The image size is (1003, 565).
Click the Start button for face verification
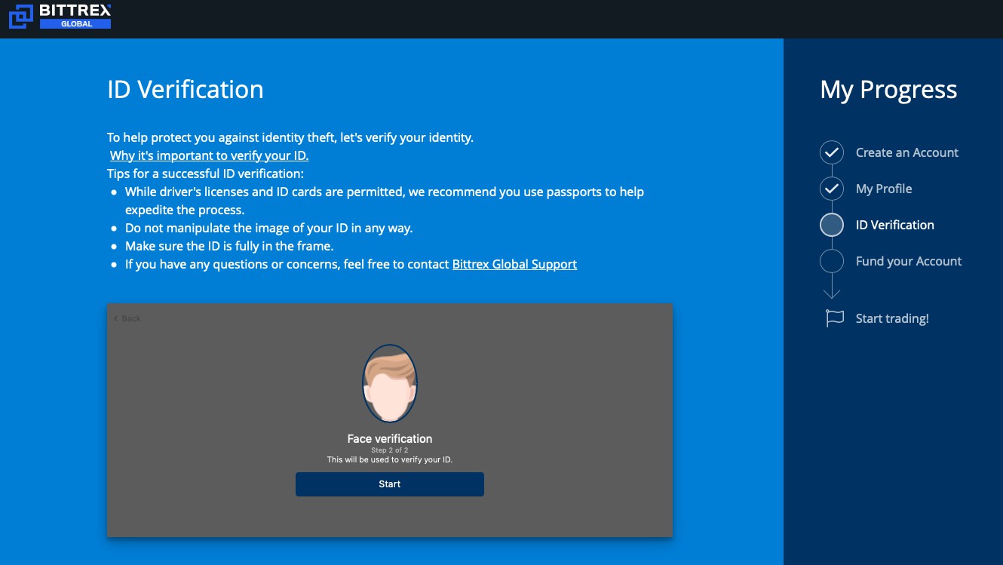389,484
